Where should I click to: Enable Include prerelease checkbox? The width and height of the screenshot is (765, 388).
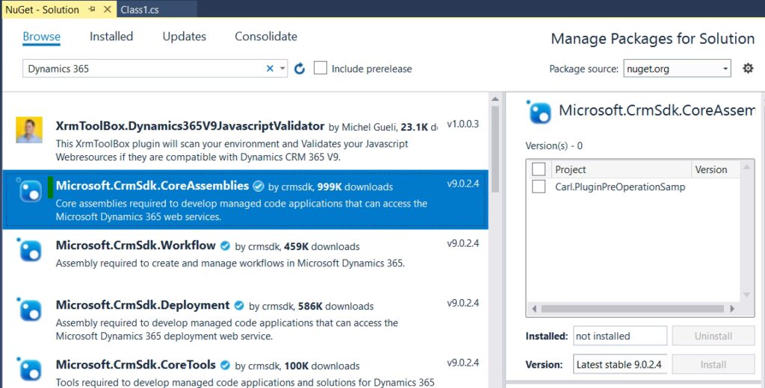(320, 69)
